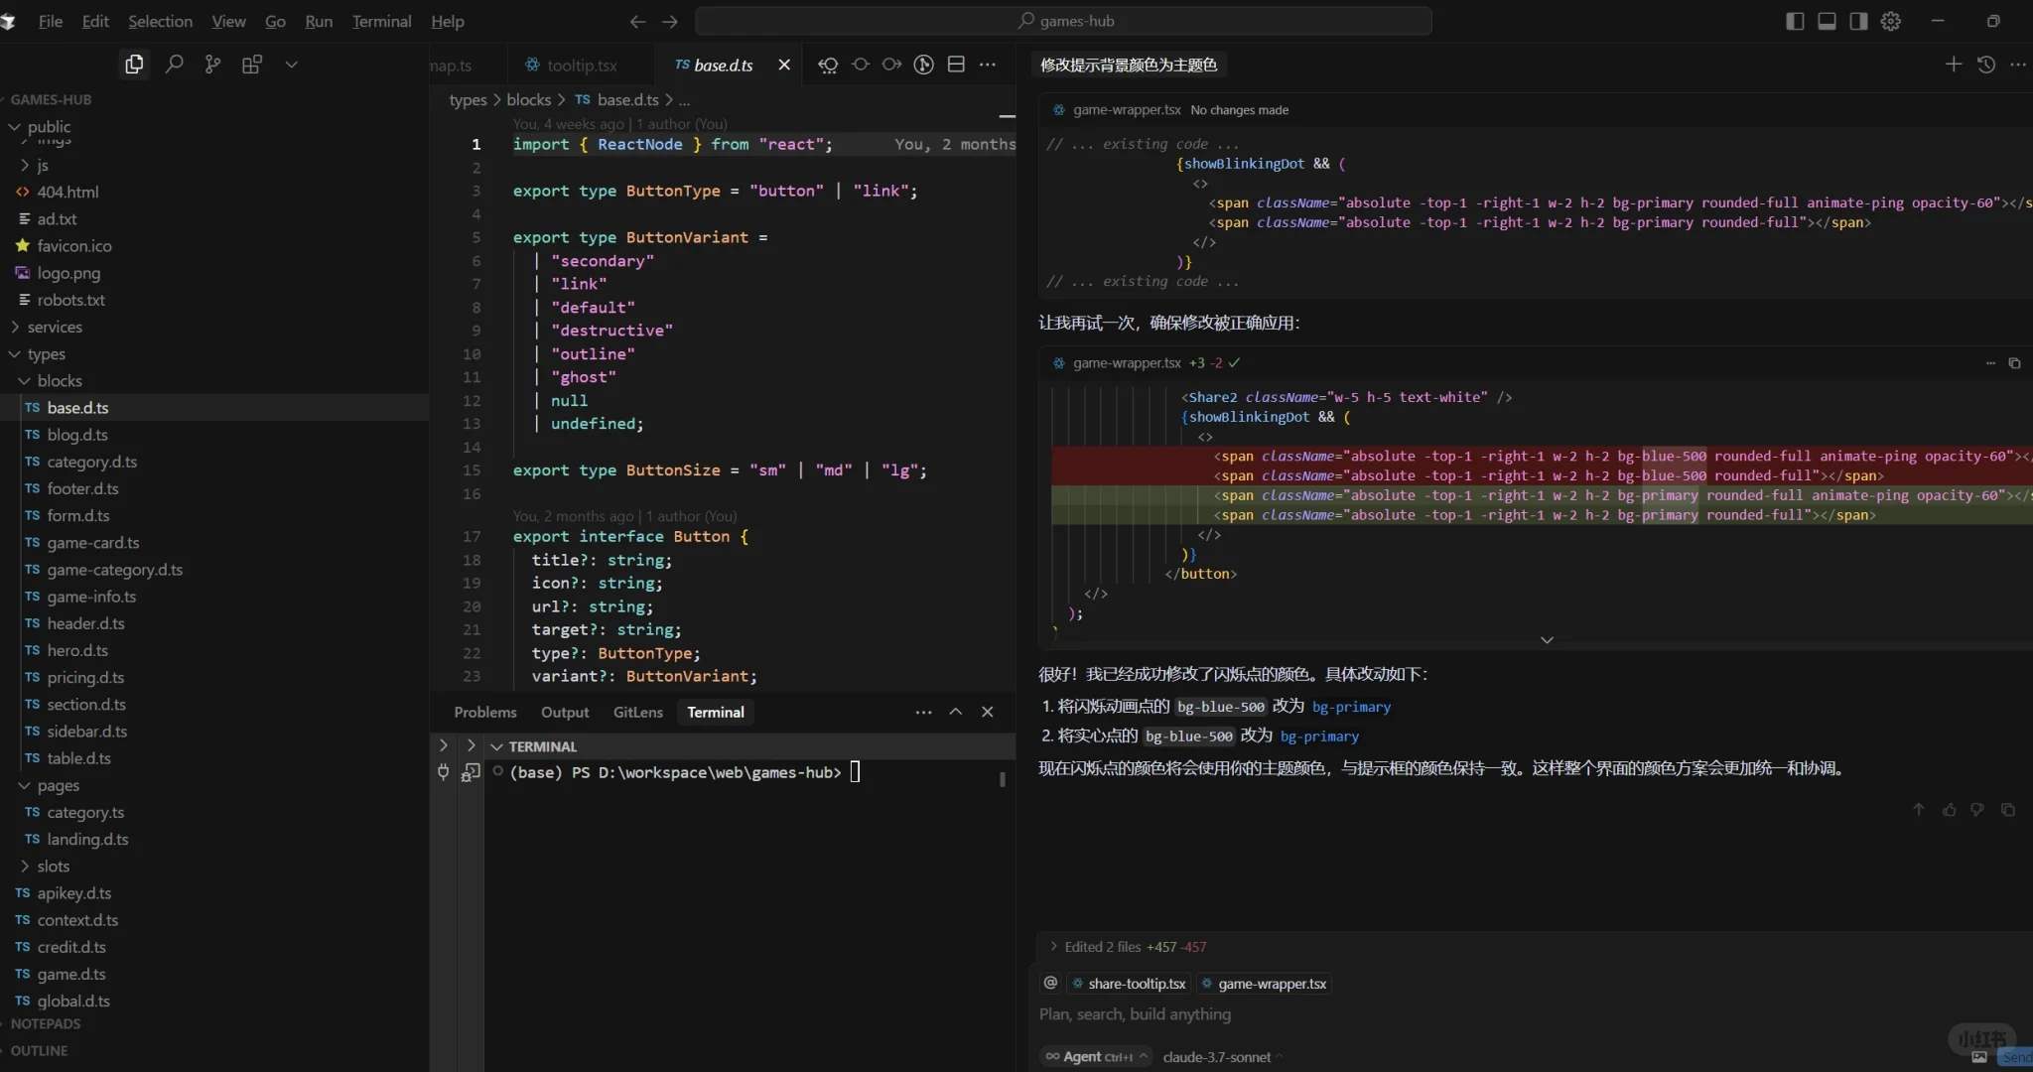Click the split editor layout icon
This screenshot has height=1072, width=2033.
tap(956, 65)
